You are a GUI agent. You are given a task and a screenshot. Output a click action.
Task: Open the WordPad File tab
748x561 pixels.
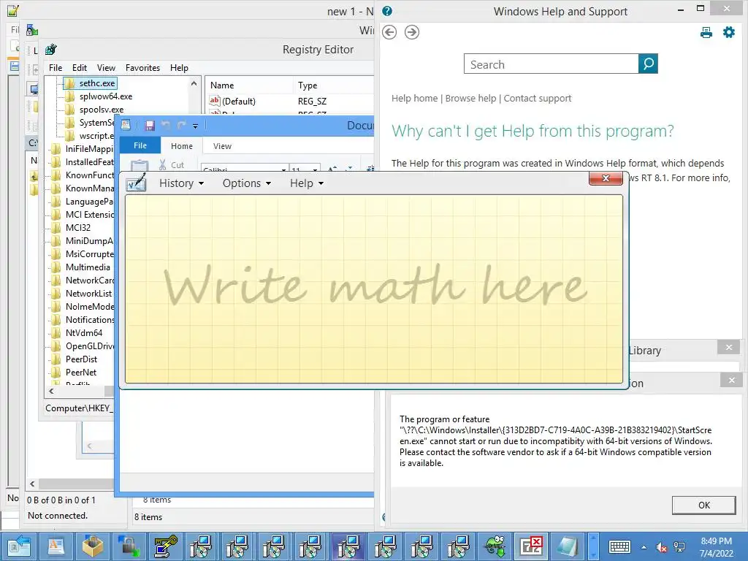(140, 145)
